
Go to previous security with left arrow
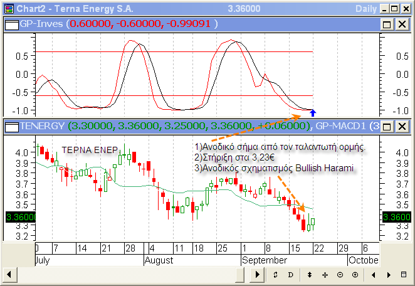tap(374, 275)
